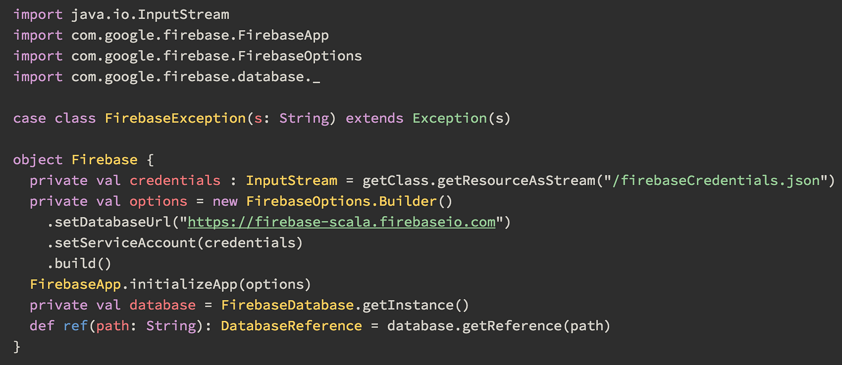The image size is (842, 365).
Task: Click the 'ref' method name
Action: click(x=75, y=326)
